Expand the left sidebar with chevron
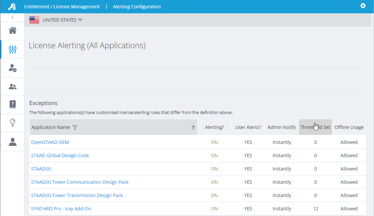 pos(12,17)
